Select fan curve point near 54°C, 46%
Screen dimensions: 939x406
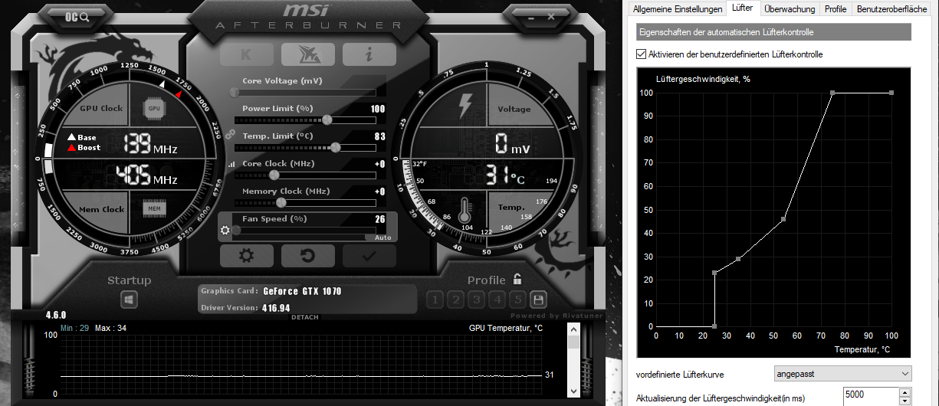[x=783, y=219]
